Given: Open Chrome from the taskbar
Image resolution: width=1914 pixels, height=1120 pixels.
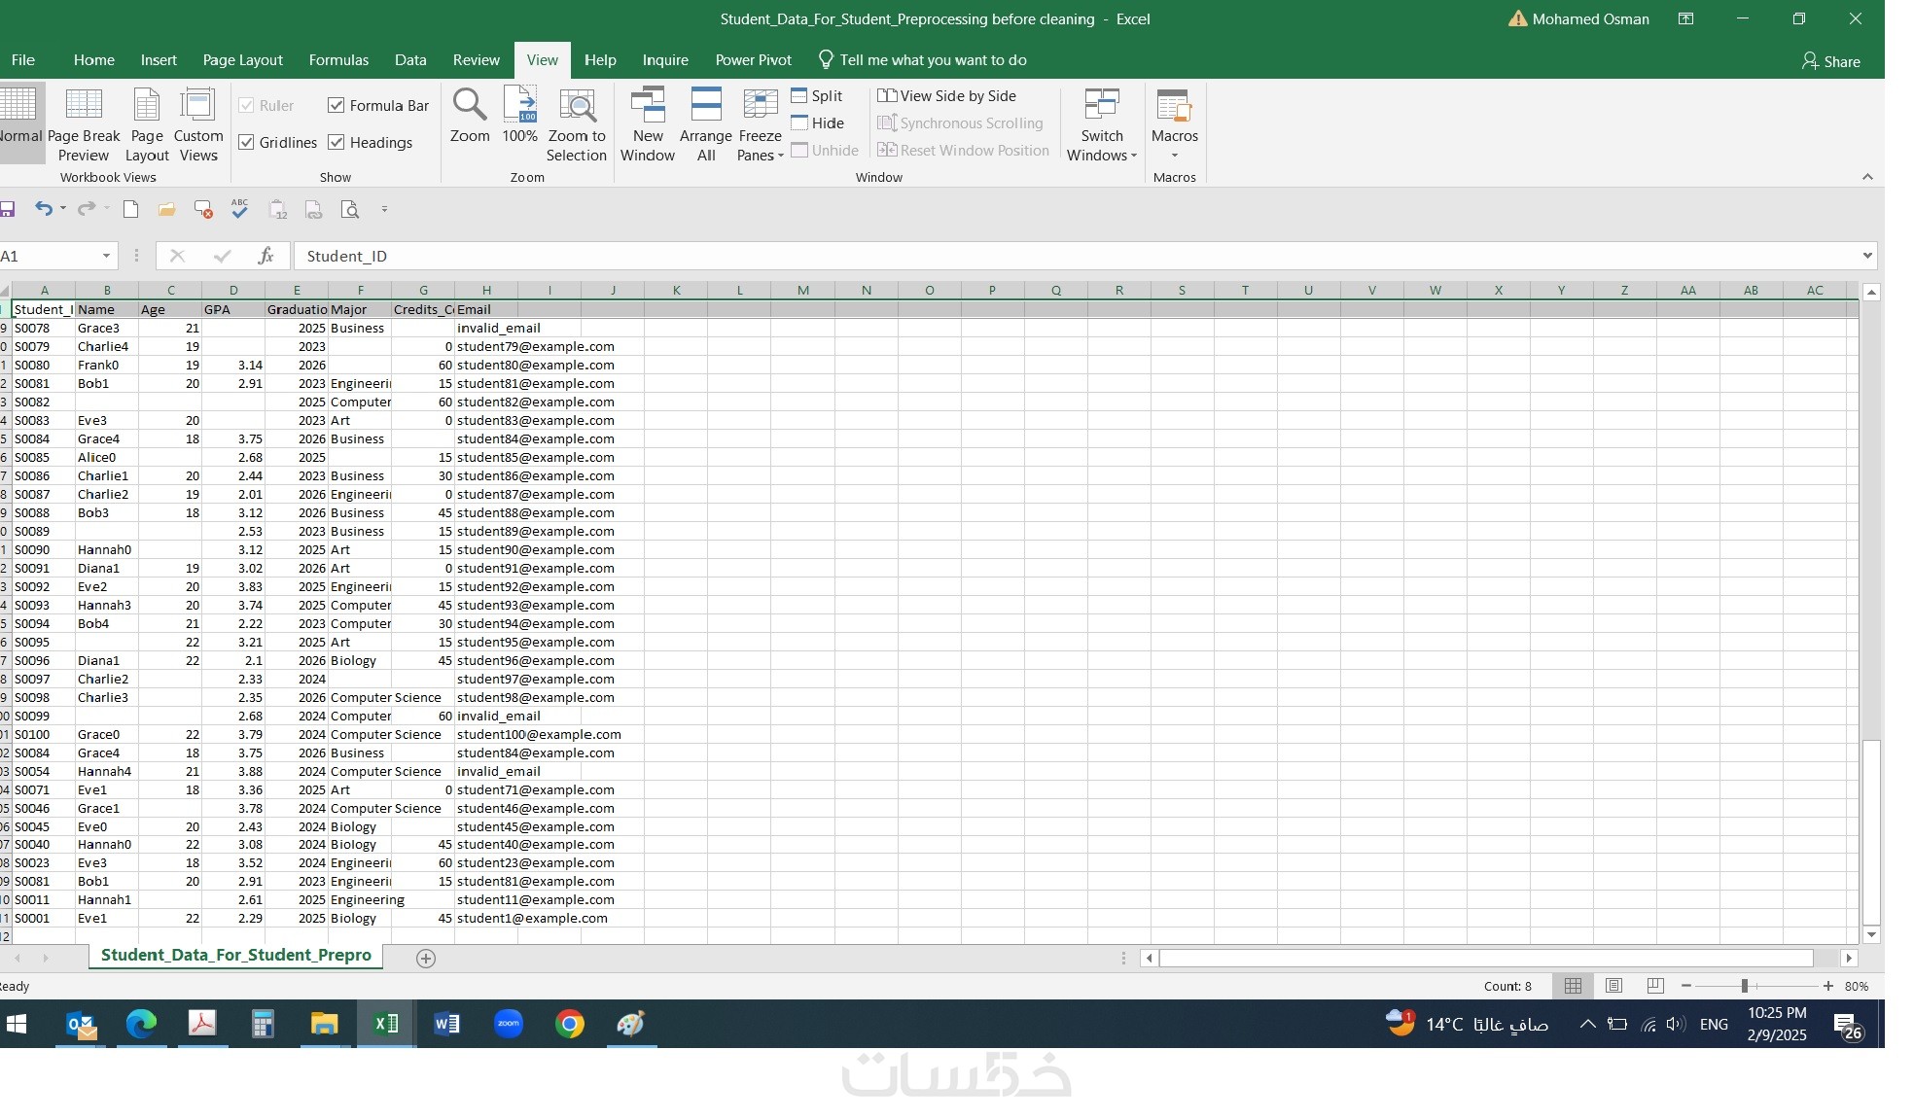Looking at the screenshot, I should tap(570, 1023).
